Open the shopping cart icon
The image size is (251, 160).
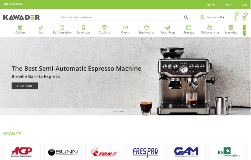244,18
